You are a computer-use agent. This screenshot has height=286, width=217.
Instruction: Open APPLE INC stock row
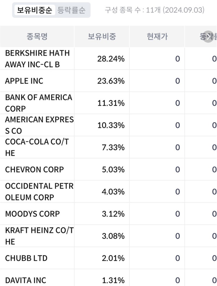24,81
